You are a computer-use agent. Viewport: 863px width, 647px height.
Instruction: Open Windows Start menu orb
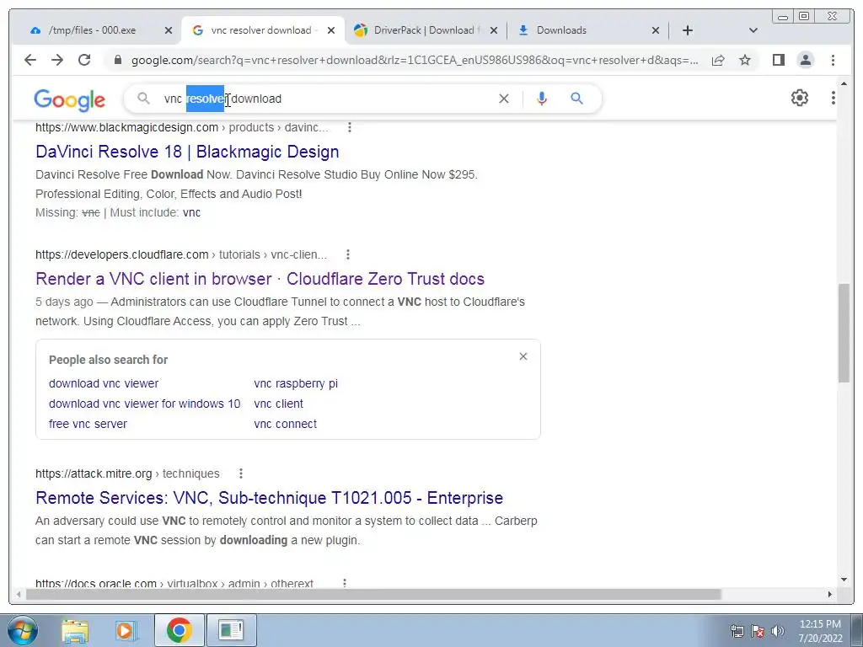pos(23,630)
